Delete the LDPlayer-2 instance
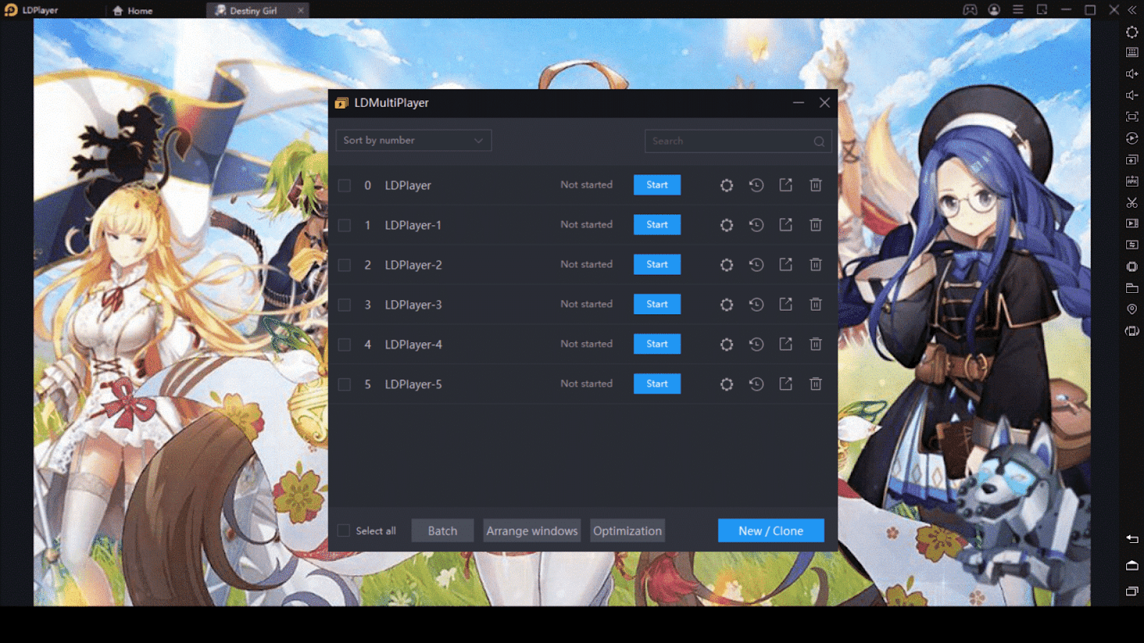1144x643 pixels. (815, 264)
